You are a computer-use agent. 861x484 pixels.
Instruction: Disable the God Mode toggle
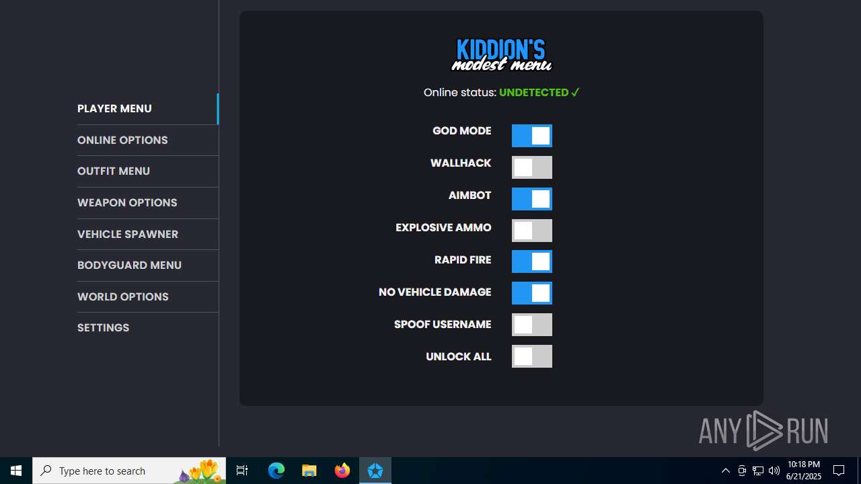click(531, 136)
